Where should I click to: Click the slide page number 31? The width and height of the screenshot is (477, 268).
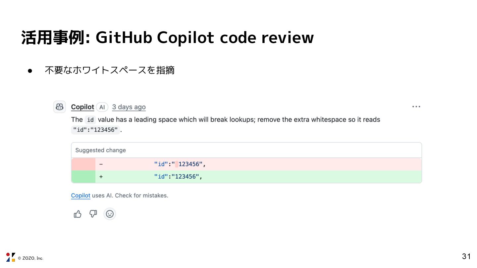tap(466, 256)
